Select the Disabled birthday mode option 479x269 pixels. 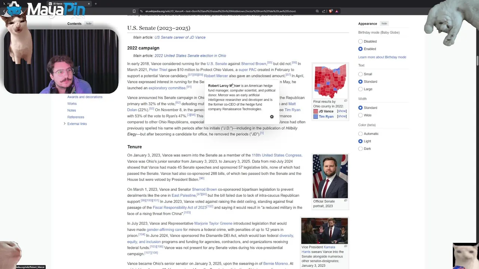coord(360,41)
